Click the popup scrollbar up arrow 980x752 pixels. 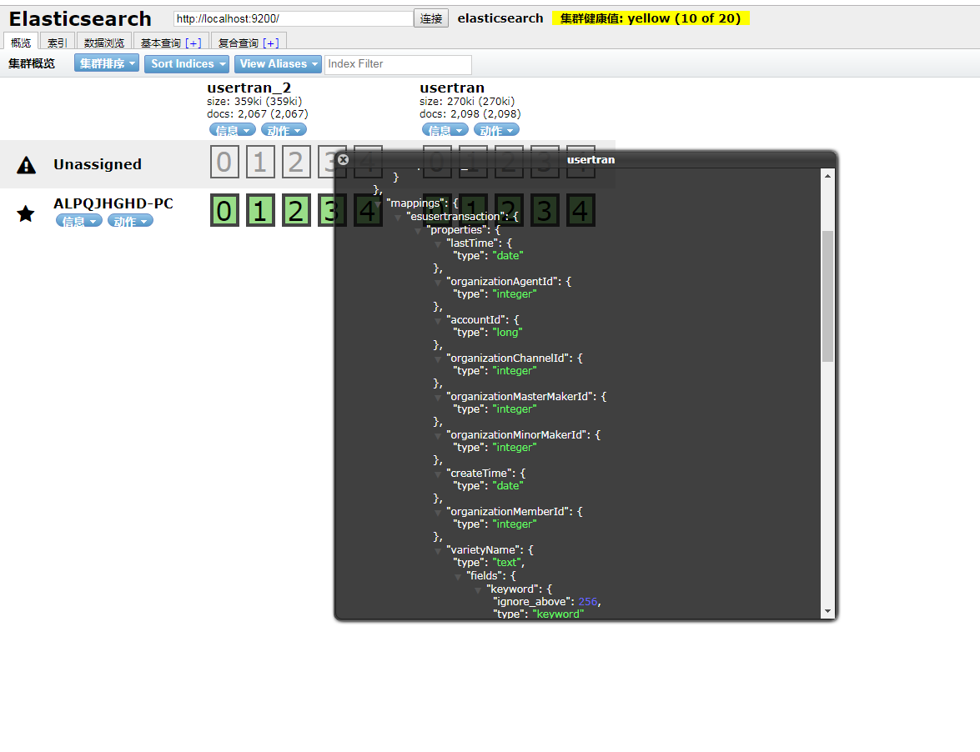click(827, 176)
